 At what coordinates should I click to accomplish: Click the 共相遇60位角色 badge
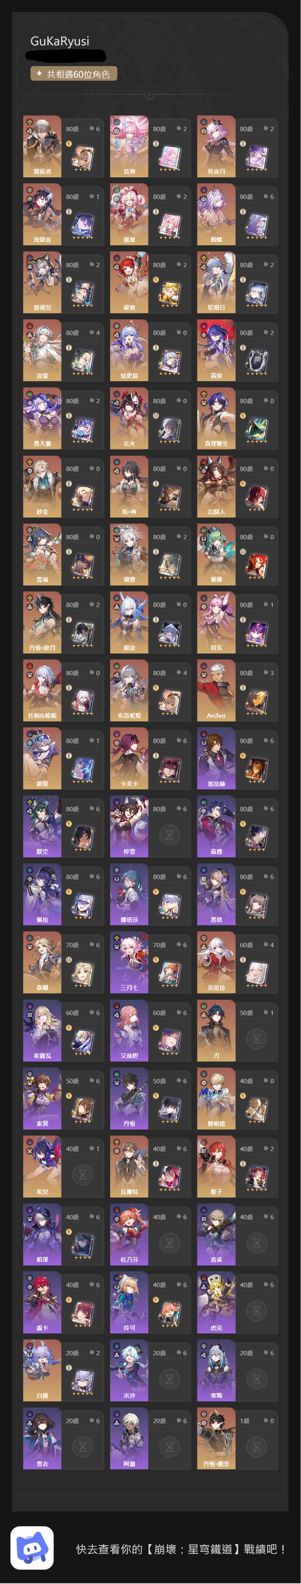point(73,74)
